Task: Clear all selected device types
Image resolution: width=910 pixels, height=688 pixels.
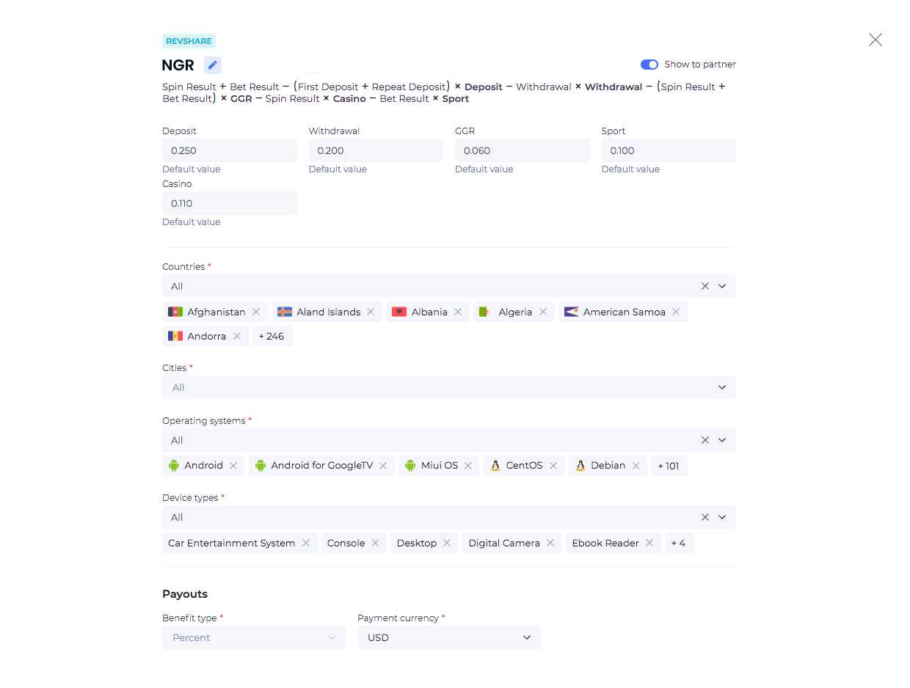Action: [x=705, y=517]
